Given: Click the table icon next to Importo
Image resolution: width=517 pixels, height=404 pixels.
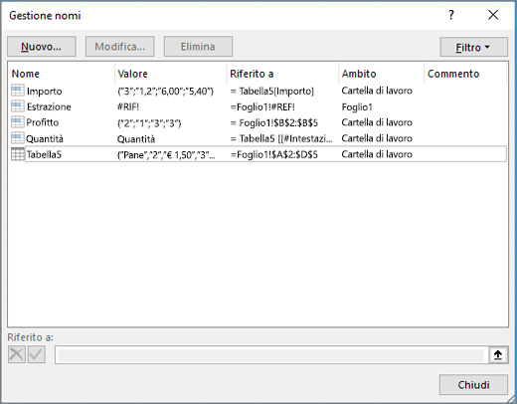Looking at the screenshot, I should [x=18, y=91].
